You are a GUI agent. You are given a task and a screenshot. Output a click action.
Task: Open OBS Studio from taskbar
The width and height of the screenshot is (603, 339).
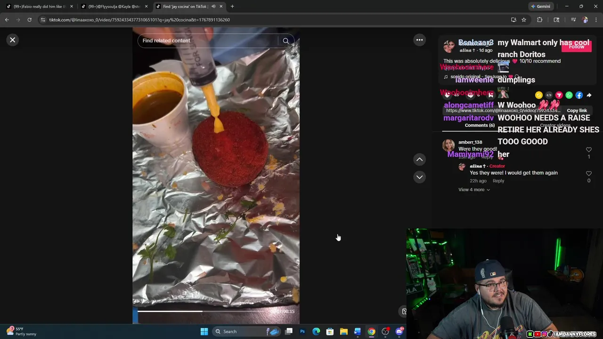[385, 331]
